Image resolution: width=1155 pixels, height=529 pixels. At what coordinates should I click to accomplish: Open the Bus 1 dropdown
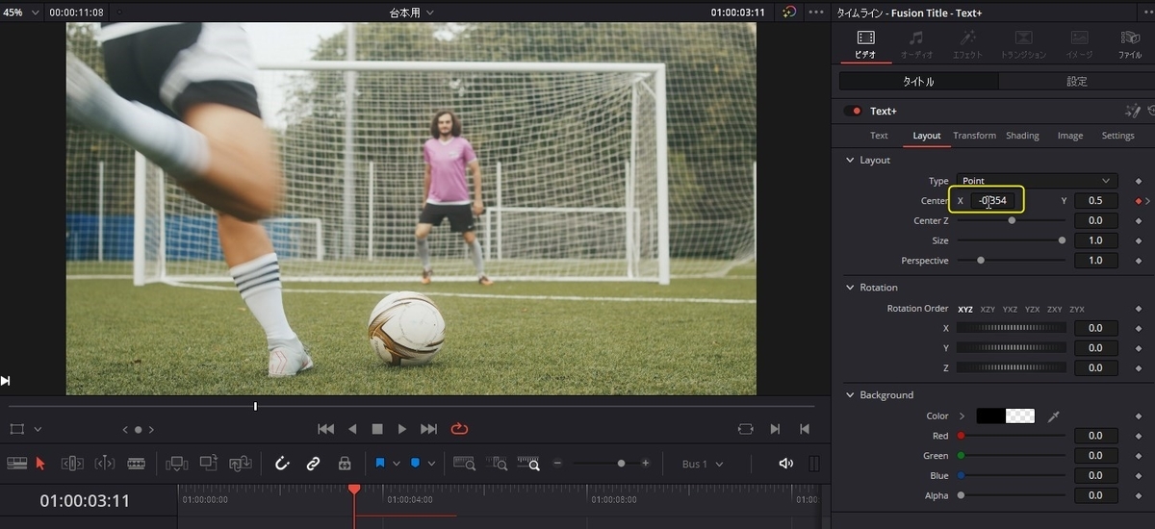point(703,464)
